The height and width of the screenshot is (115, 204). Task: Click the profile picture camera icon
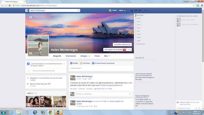point(31,53)
